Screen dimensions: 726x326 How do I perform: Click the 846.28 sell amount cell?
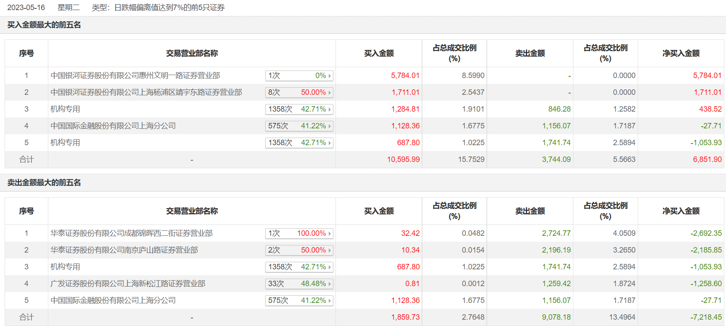click(x=559, y=109)
